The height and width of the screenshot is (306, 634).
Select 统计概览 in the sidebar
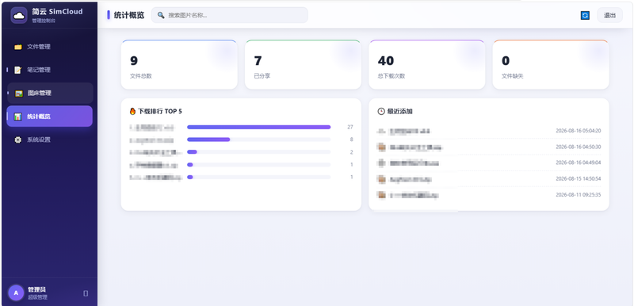pos(50,117)
